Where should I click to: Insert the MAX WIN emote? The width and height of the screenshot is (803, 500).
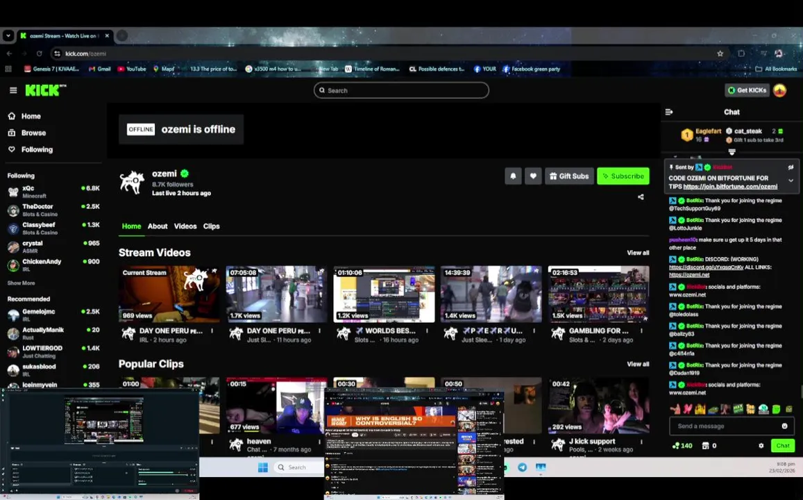coord(738,409)
